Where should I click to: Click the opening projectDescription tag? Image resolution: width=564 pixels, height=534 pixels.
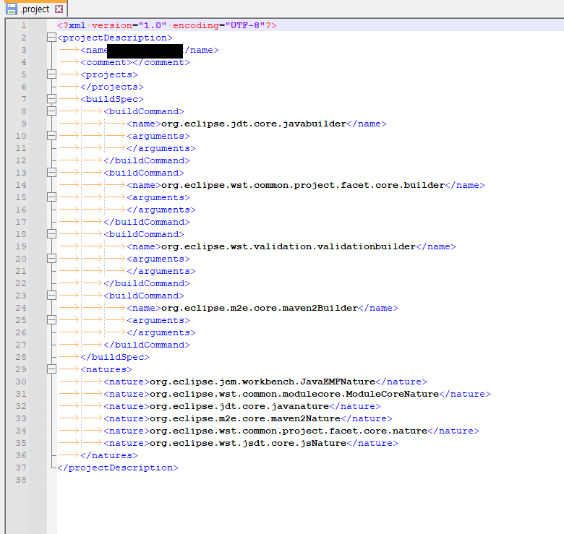(115, 38)
